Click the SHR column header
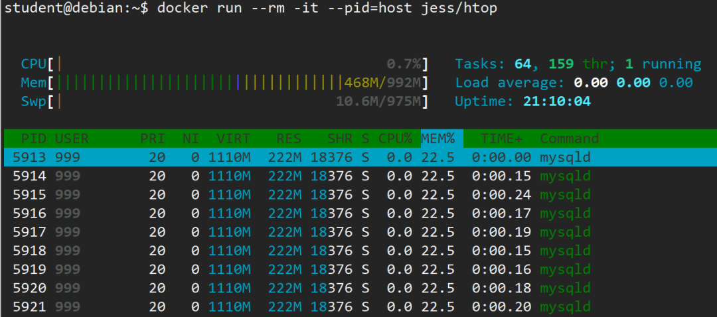 [340, 139]
